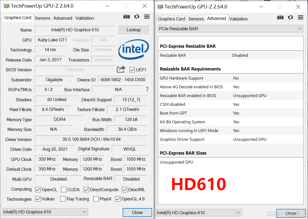This screenshot has width=308, height=219.
Task: Switch to Advanced tab in left window
Action: [x=63, y=18]
